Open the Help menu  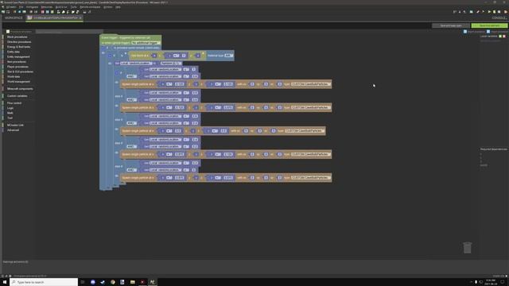[x=118, y=7]
